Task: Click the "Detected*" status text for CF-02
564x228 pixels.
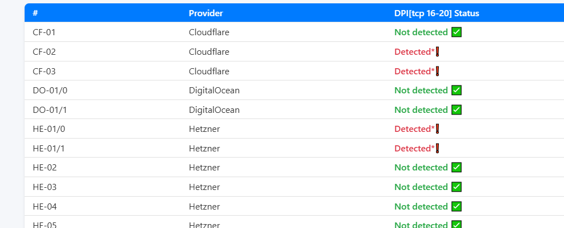Action: (414, 52)
